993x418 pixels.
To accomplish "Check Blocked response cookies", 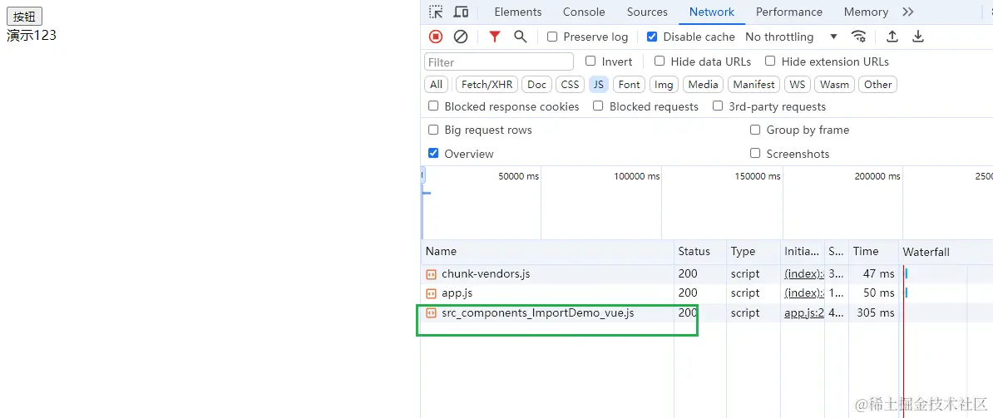I will (x=433, y=106).
